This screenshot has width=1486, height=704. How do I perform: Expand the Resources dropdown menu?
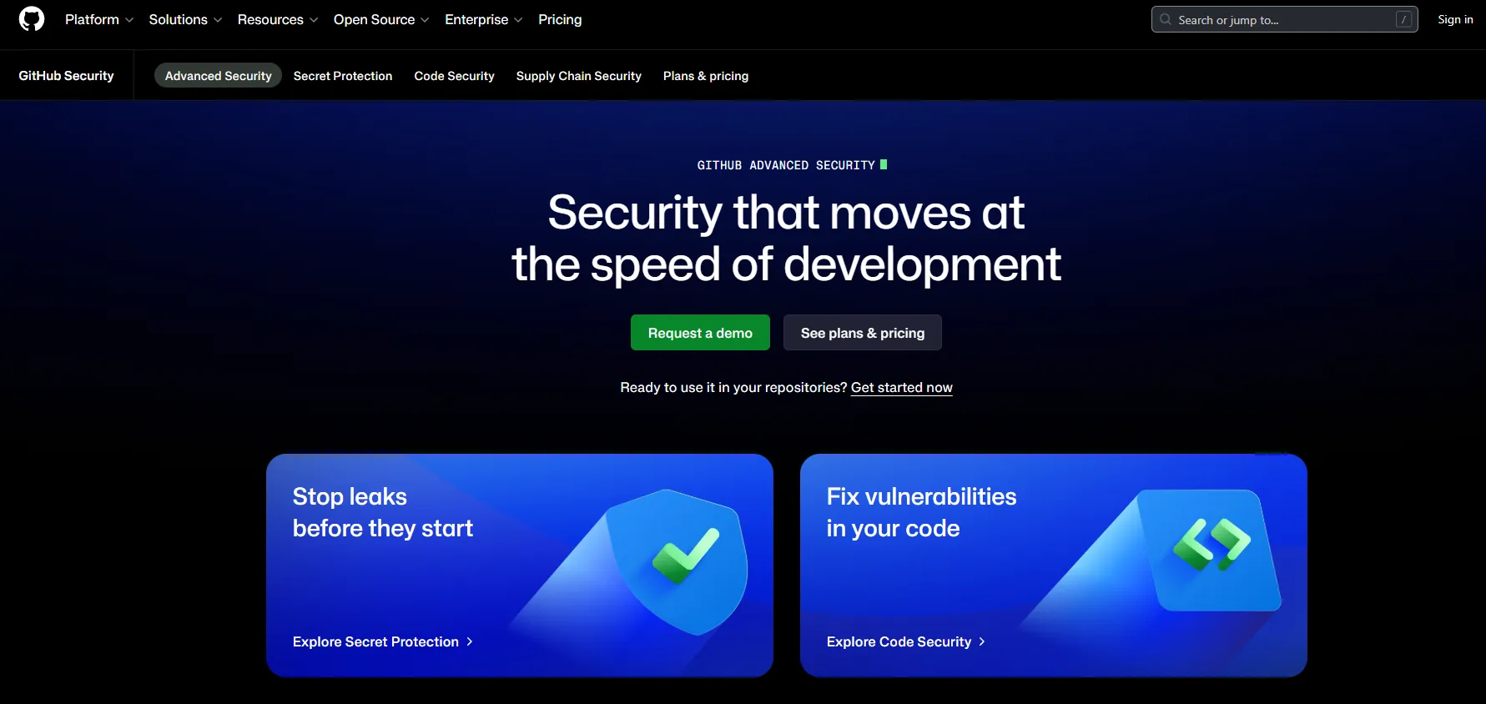point(278,19)
